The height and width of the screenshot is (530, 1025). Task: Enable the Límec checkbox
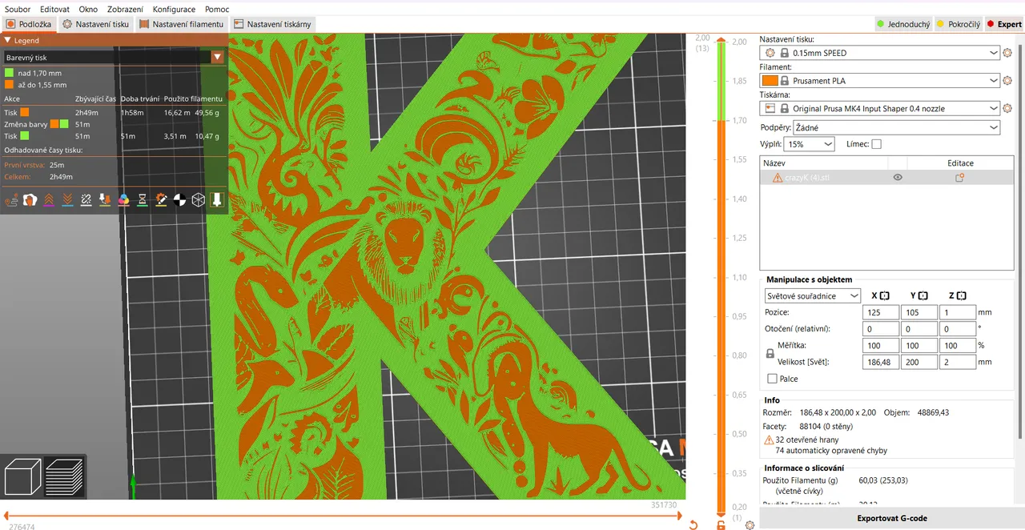tap(876, 144)
